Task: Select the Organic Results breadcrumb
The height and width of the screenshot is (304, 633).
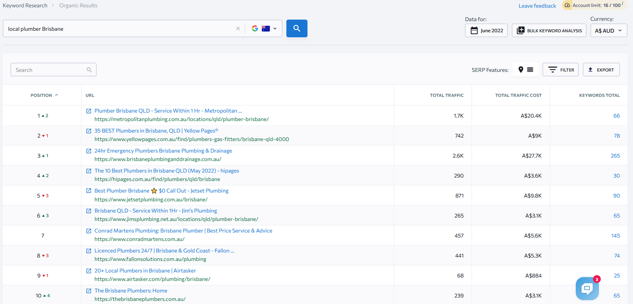Action: tap(78, 5)
